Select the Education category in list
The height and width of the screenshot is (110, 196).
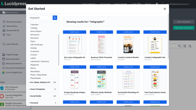[35, 38]
